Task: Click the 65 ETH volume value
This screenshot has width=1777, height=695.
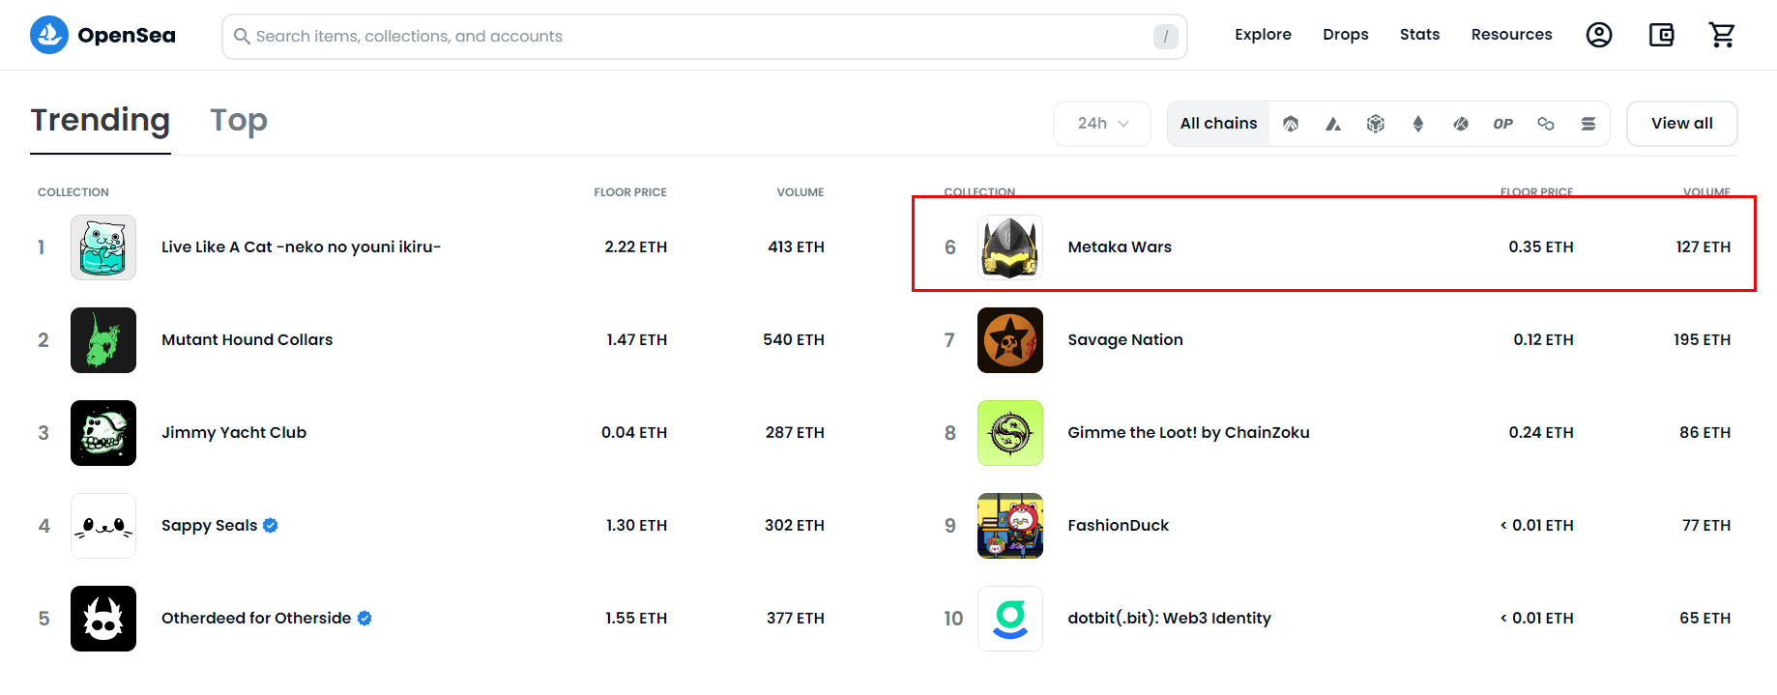Action: point(1704,619)
